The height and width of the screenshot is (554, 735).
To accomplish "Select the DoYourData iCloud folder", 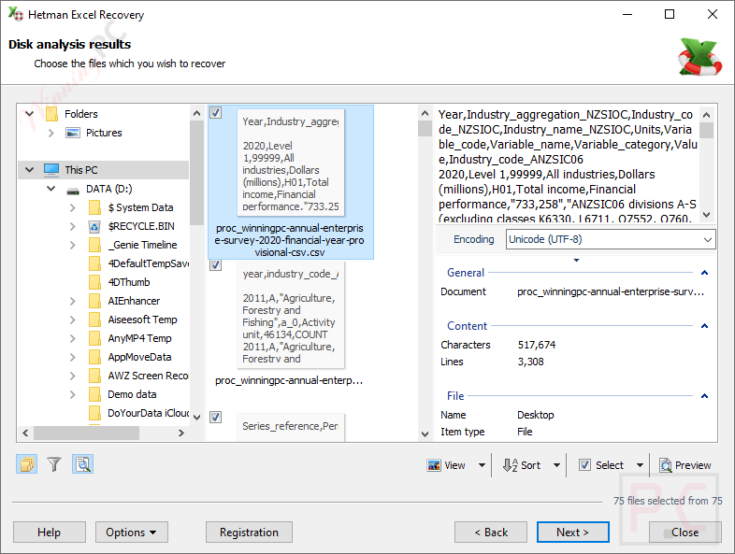I will point(148,413).
